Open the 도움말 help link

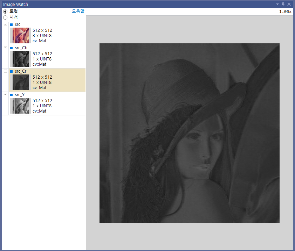coord(78,11)
